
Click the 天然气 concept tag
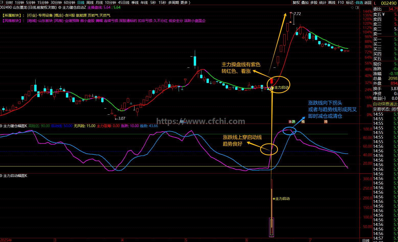[x=105, y=15]
